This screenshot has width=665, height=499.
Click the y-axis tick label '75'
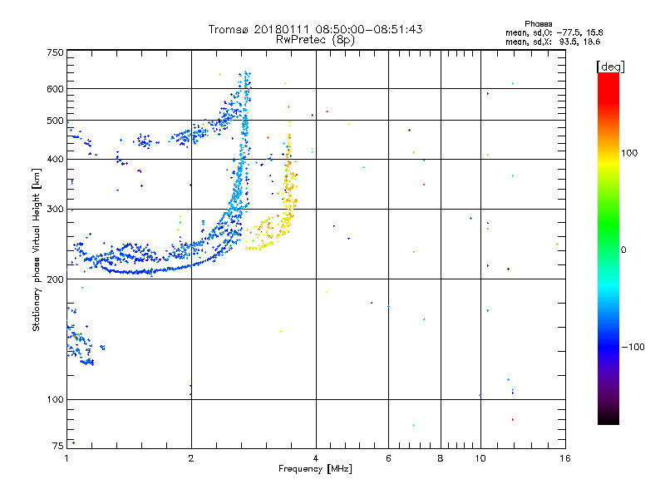coord(57,446)
